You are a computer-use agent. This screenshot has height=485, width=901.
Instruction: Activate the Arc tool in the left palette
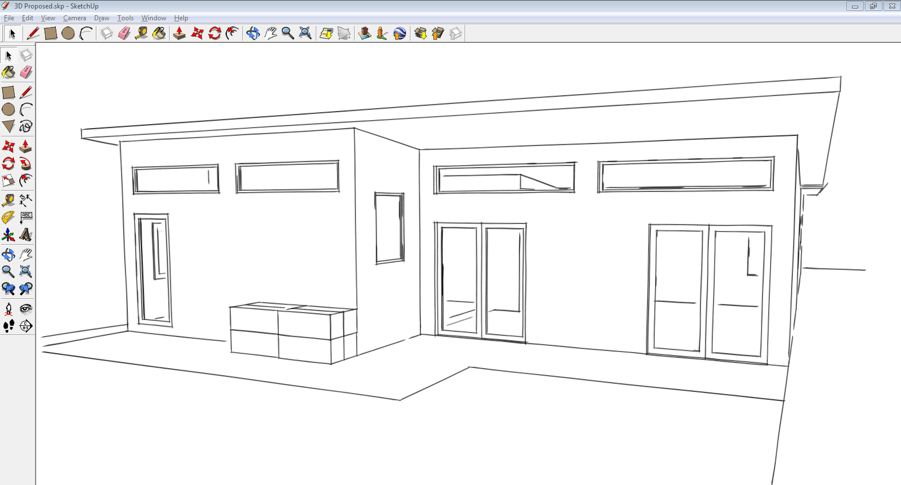(26, 109)
